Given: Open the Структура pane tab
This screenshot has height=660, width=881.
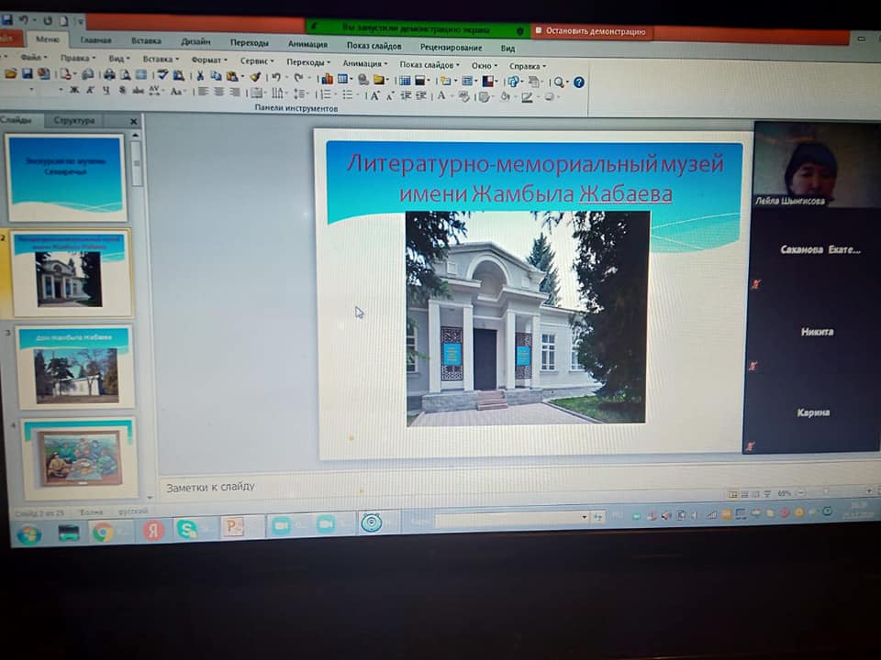Looking at the screenshot, I should 74,120.
